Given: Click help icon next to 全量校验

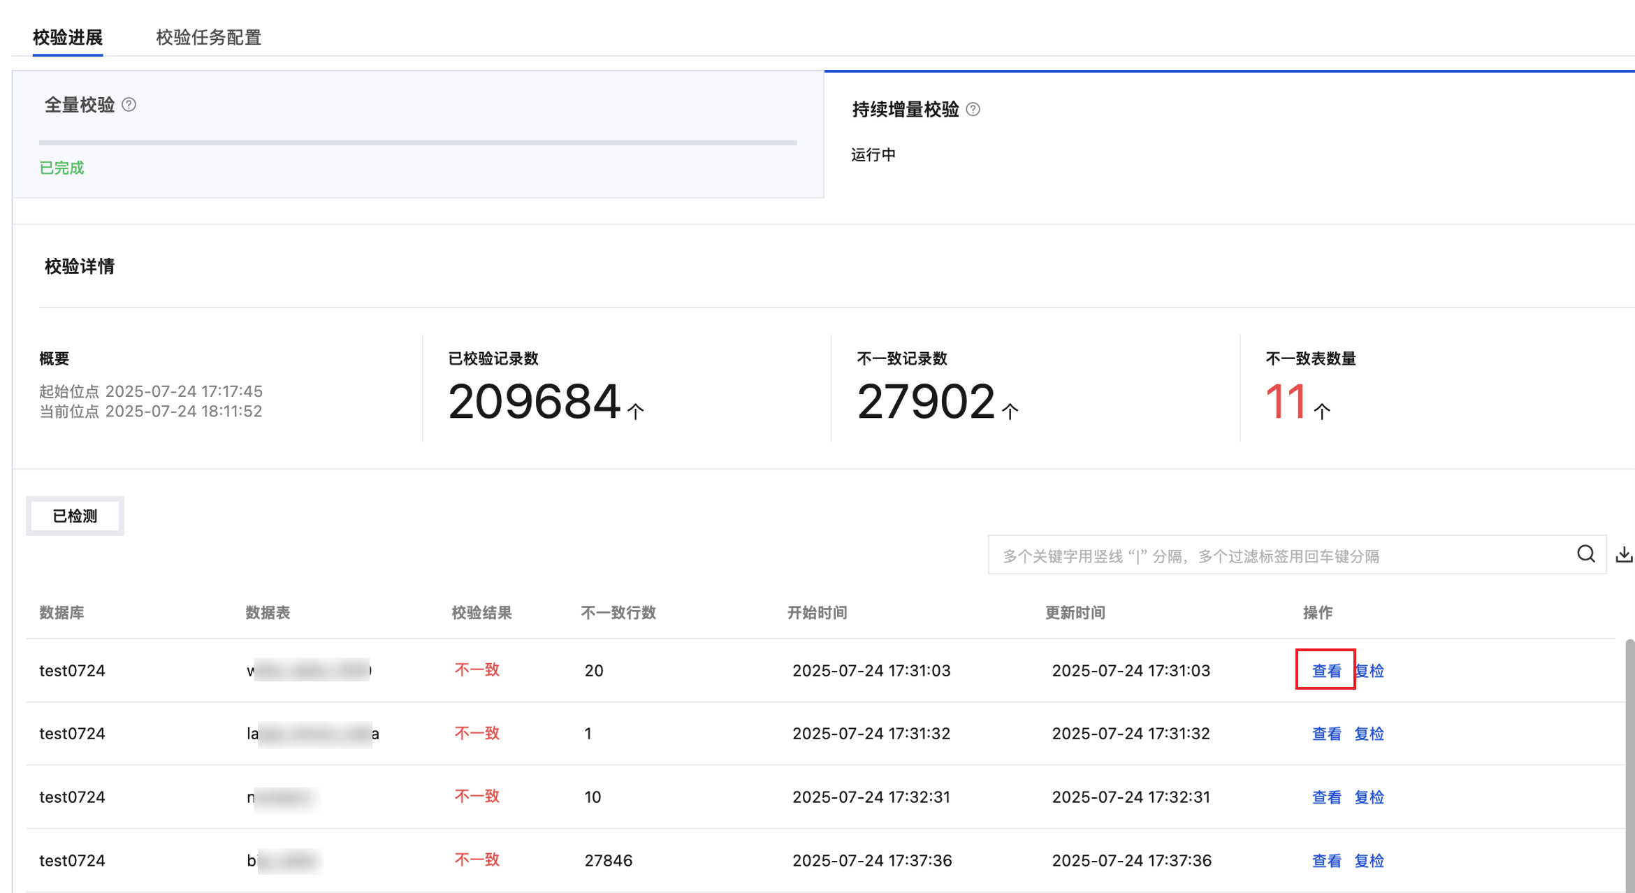Looking at the screenshot, I should click(x=129, y=105).
